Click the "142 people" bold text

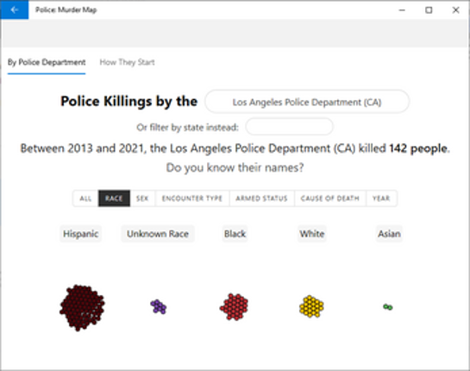coord(418,148)
